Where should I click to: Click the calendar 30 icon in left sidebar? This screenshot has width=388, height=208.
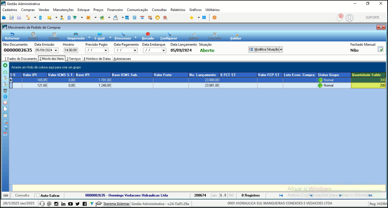[x=5, y=134]
